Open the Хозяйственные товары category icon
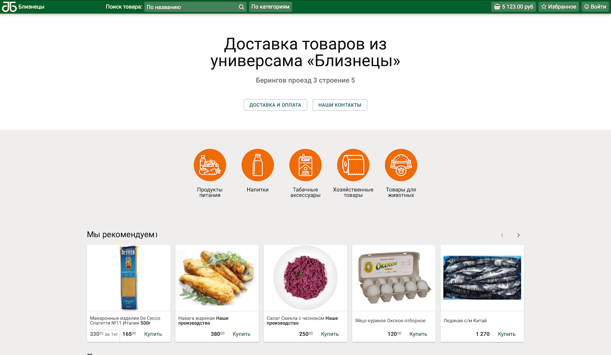 click(x=353, y=165)
